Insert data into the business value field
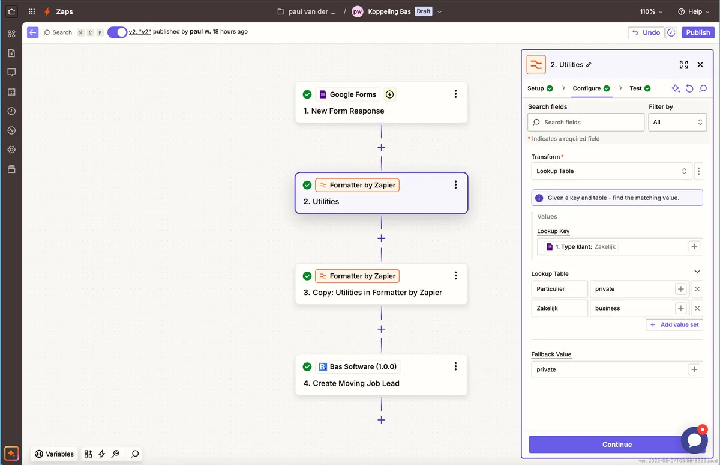Image resolution: width=720 pixels, height=465 pixels. 681,308
